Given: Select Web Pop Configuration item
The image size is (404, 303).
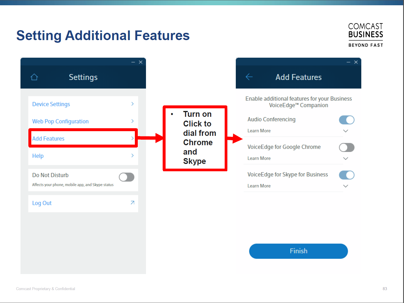Looking at the screenshot, I should (x=83, y=121).
